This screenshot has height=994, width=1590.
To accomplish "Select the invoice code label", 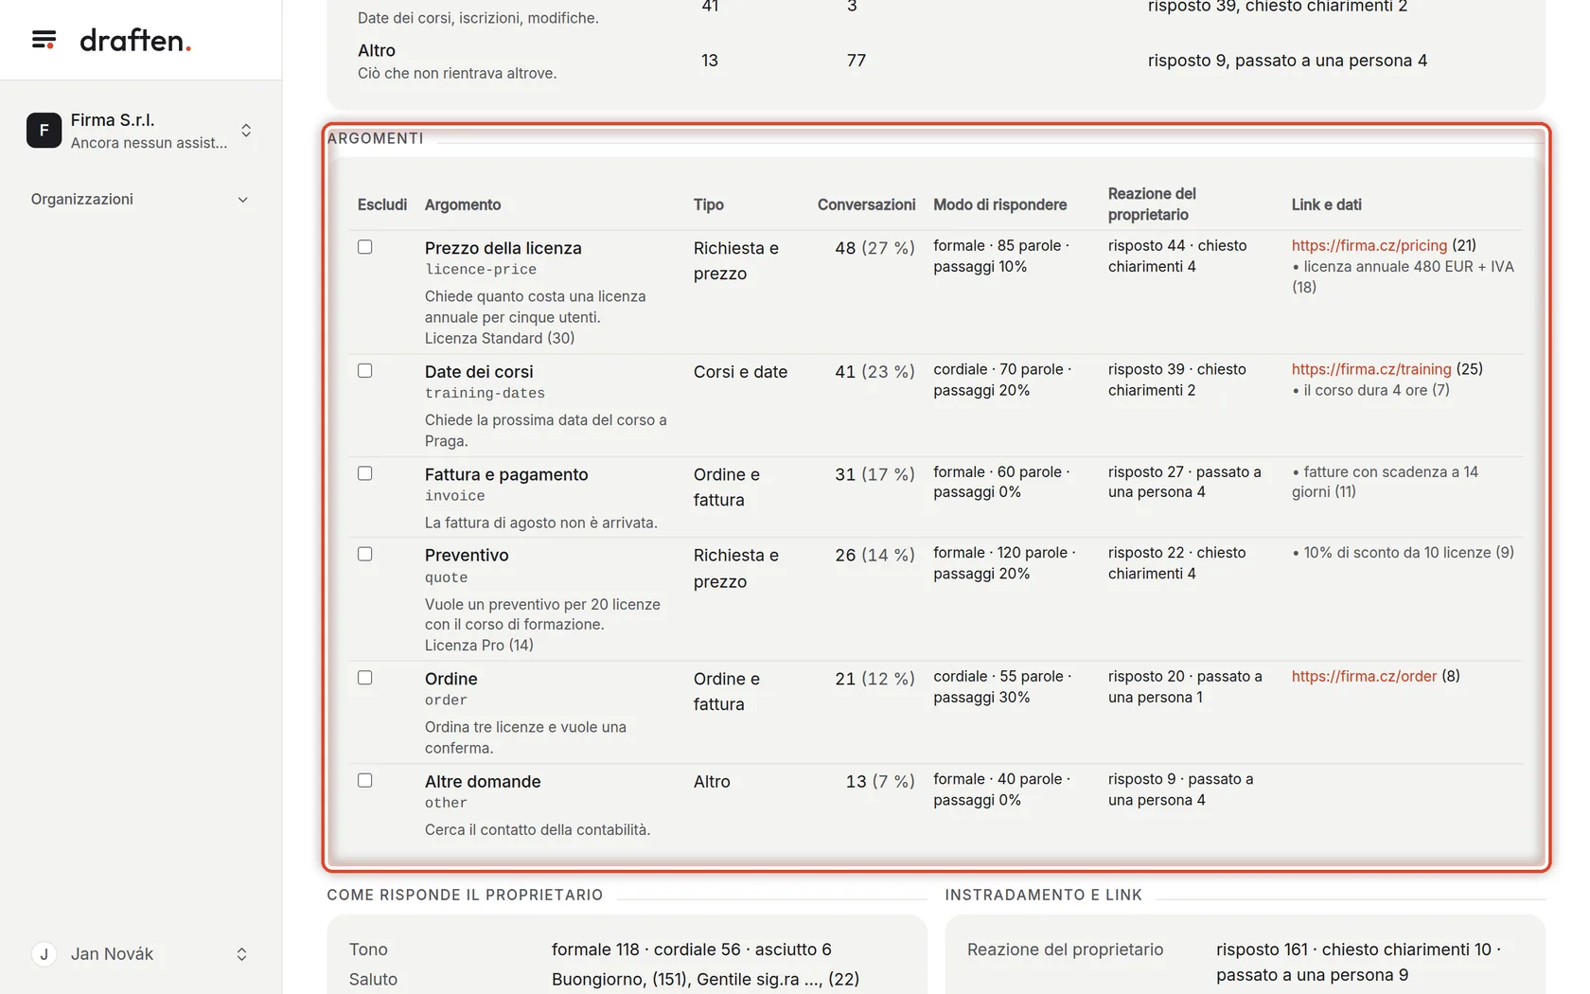I will [x=454, y=496].
